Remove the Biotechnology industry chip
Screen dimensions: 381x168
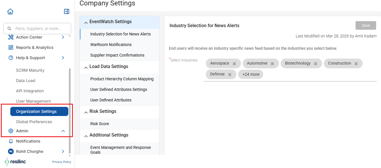[316, 64]
